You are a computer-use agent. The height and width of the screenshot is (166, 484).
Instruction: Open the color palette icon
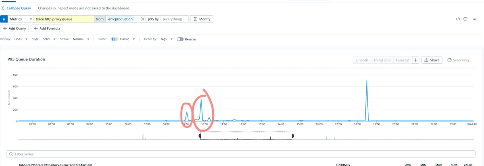tap(465, 19)
